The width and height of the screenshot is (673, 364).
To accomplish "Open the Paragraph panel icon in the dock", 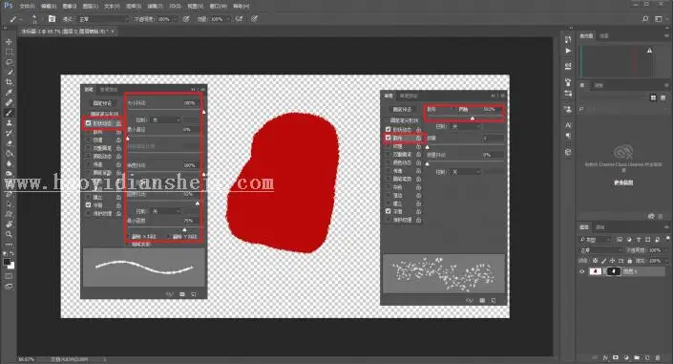I will tap(568, 136).
